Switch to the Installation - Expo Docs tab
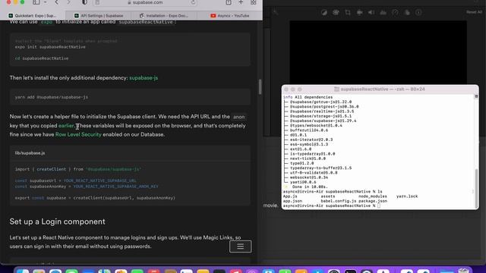This screenshot has height=273, width=486. point(164,15)
